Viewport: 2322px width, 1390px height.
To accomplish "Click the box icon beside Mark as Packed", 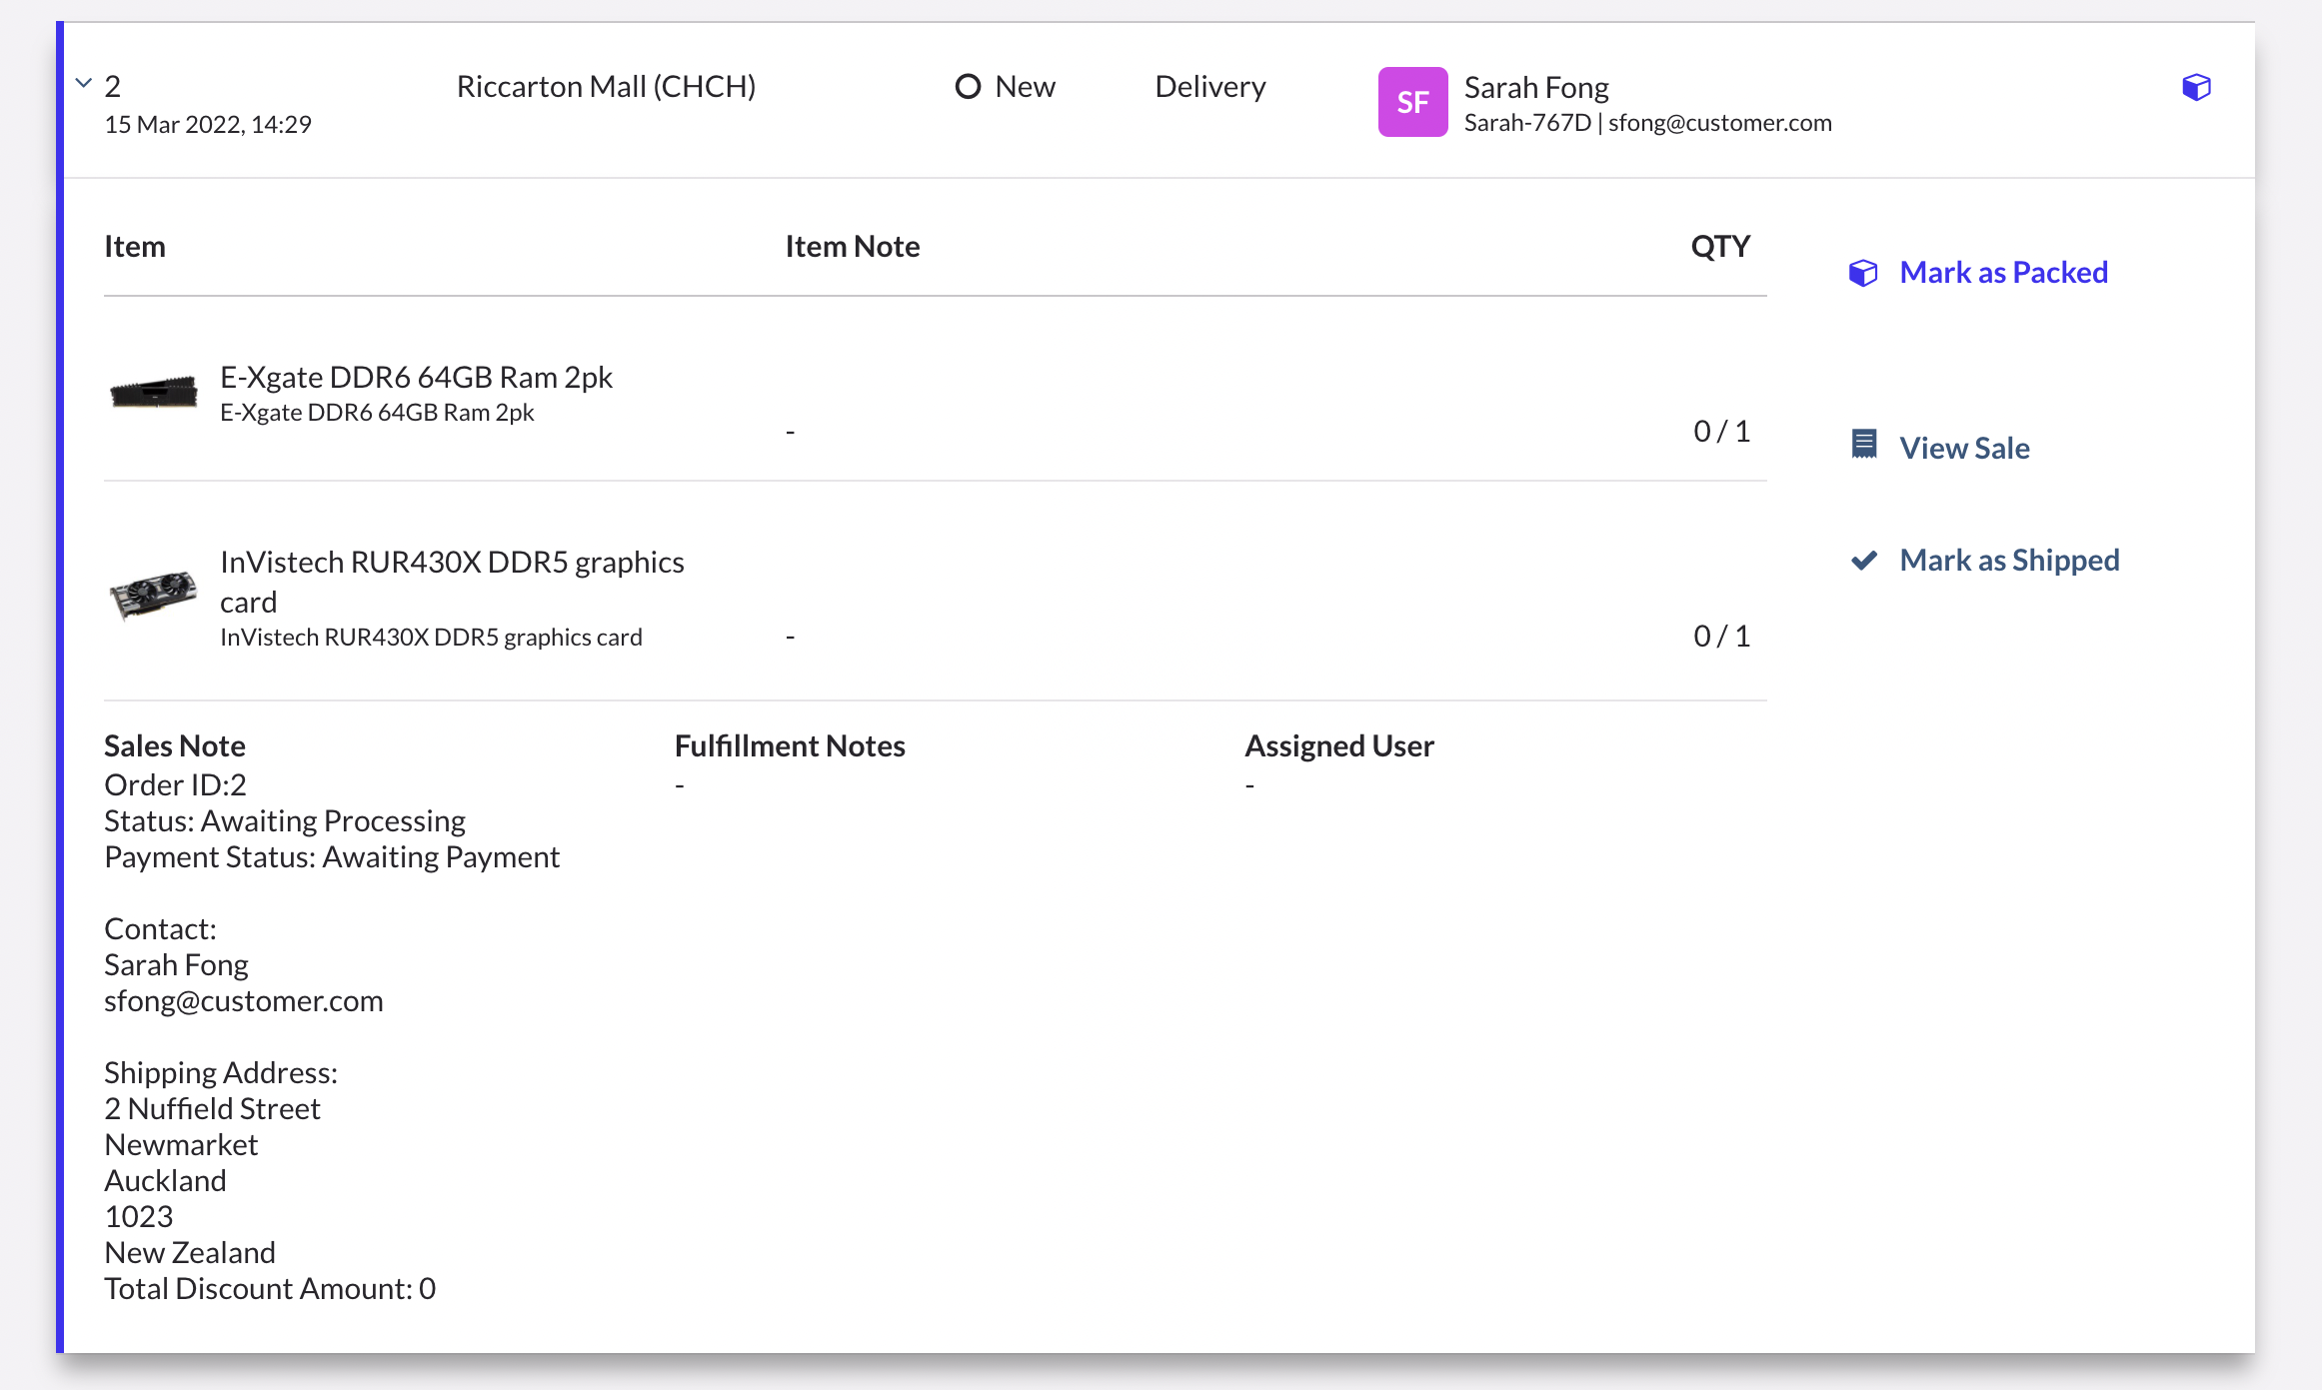I will point(1863,273).
